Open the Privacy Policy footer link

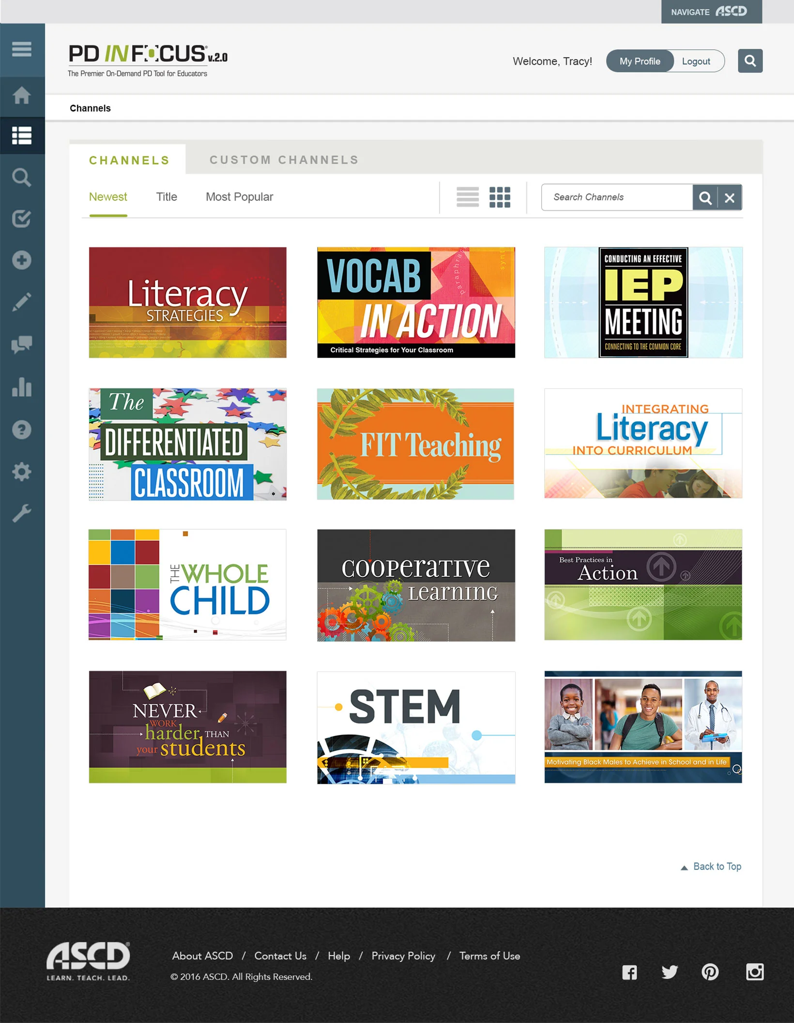click(403, 956)
